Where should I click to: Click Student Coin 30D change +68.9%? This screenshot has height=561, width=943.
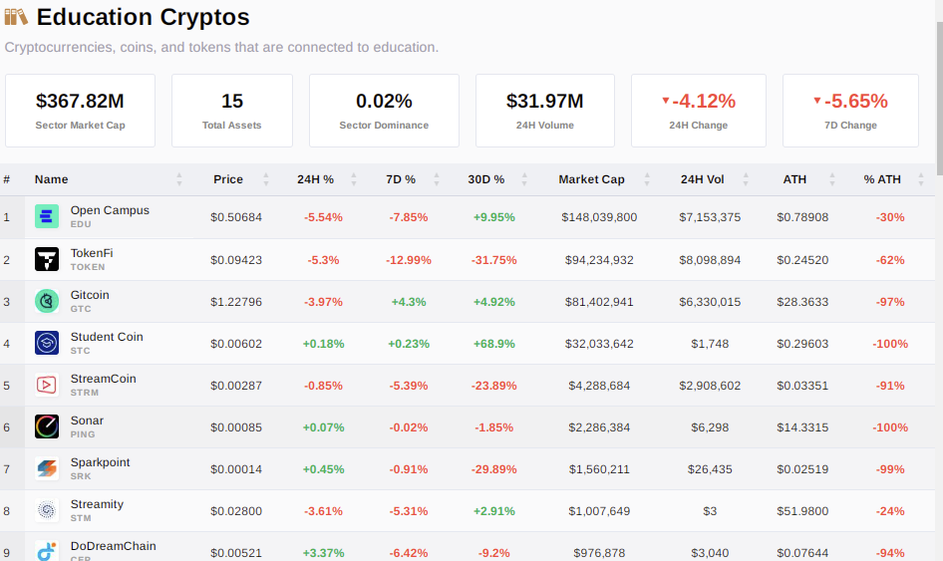click(x=493, y=344)
